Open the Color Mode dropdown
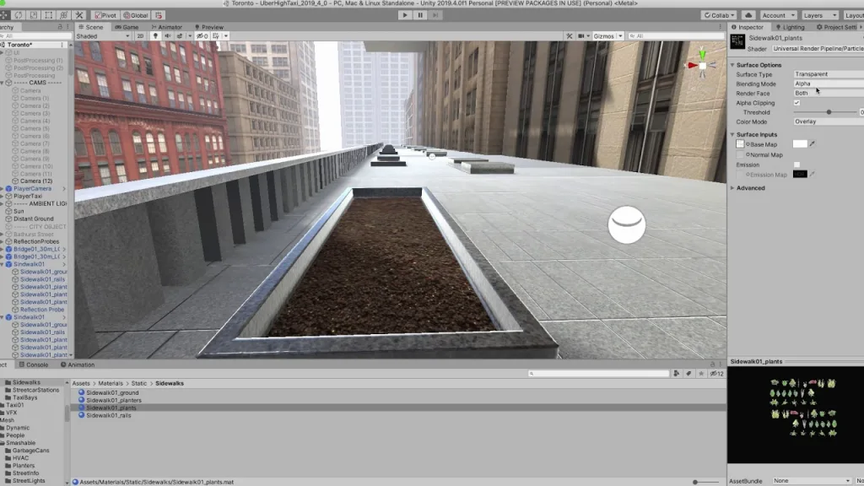The width and height of the screenshot is (864, 486). coord(828,121)
